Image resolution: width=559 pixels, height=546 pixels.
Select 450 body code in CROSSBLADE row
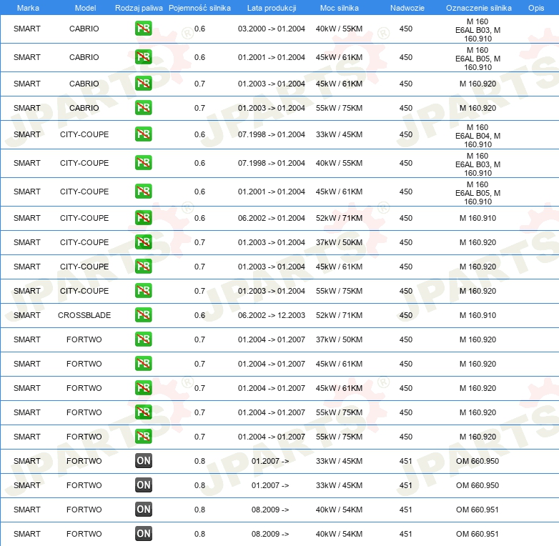point(406,315)
